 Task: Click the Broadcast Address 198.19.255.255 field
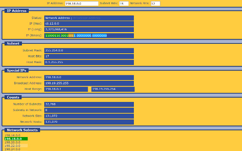tap(89, 83)
